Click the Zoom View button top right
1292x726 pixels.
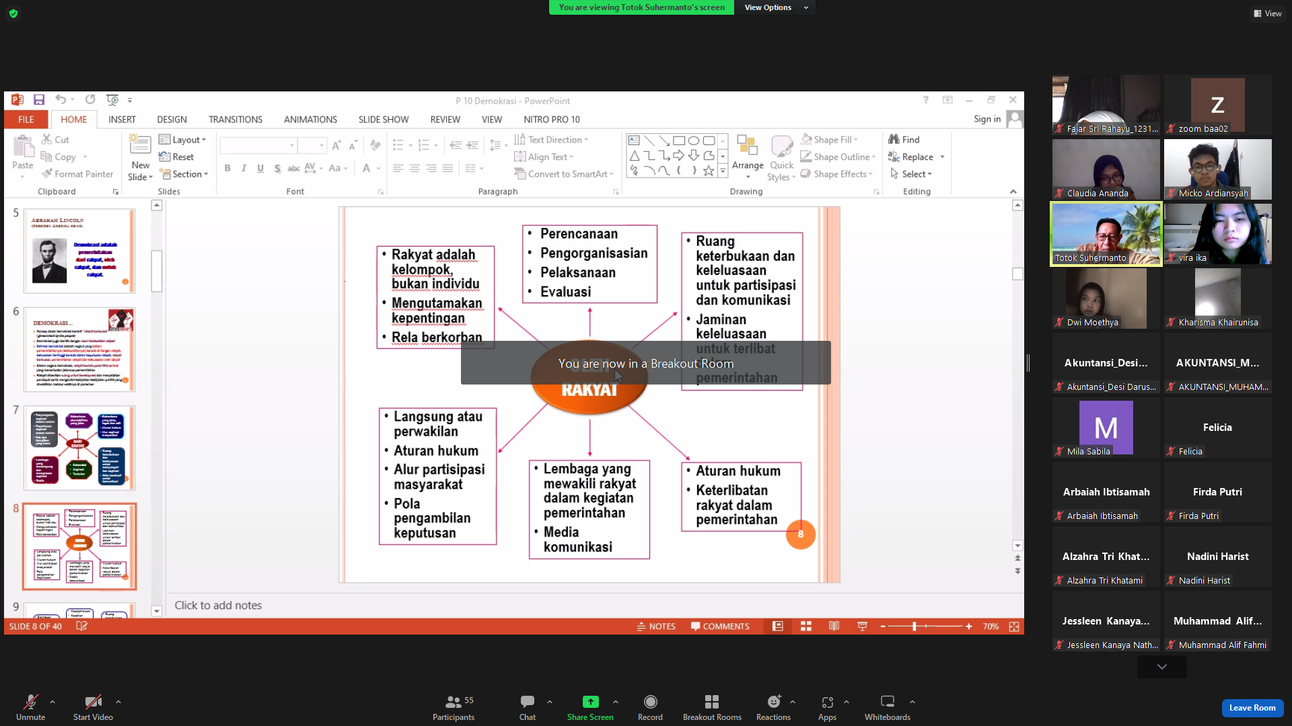tap(1268, 13)
